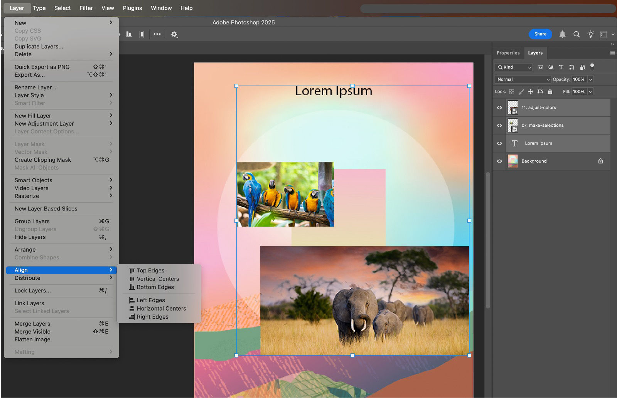This screenshot has height=398, width=617.
Task: Filter to show only pixel layers
Action: pos(541,67)
